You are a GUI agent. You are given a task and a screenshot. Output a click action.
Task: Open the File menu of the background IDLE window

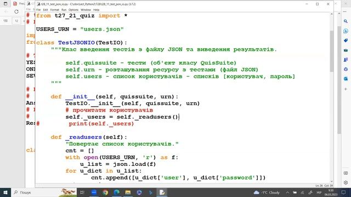(x=29, y=9)
